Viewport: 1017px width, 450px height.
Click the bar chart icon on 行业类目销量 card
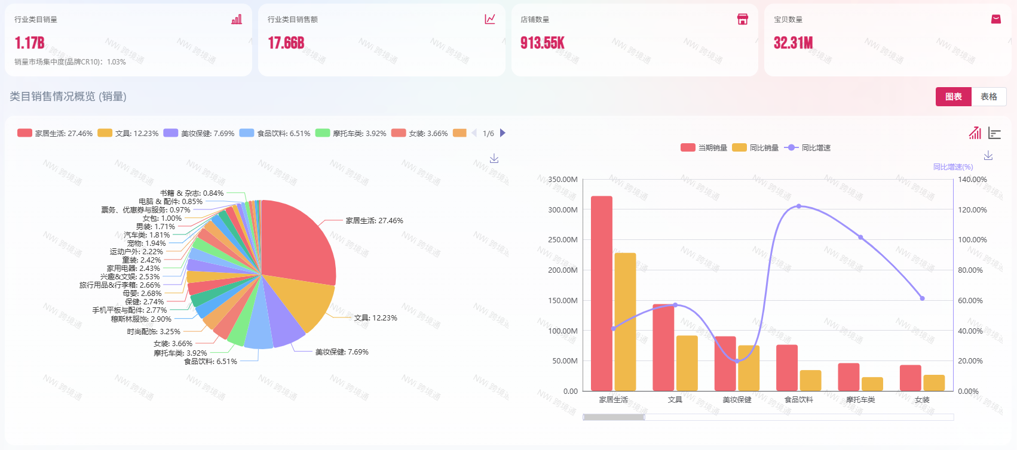pos(237,20)
